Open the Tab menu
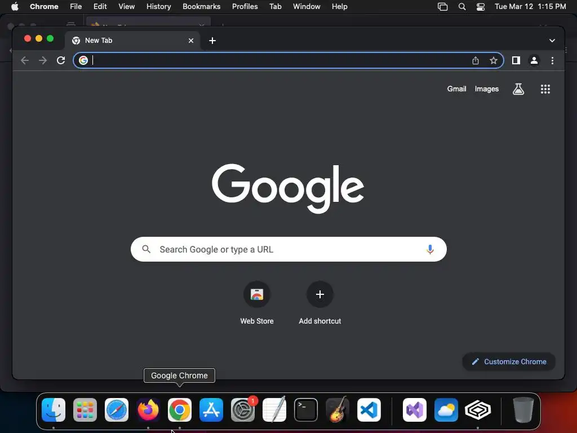577x433 pixels. [x=275, y=6]
